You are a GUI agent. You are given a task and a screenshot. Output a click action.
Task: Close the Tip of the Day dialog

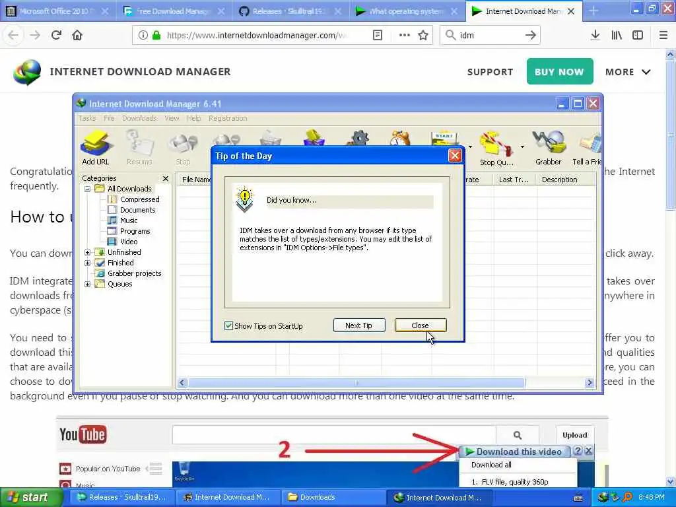pos(455,156)
